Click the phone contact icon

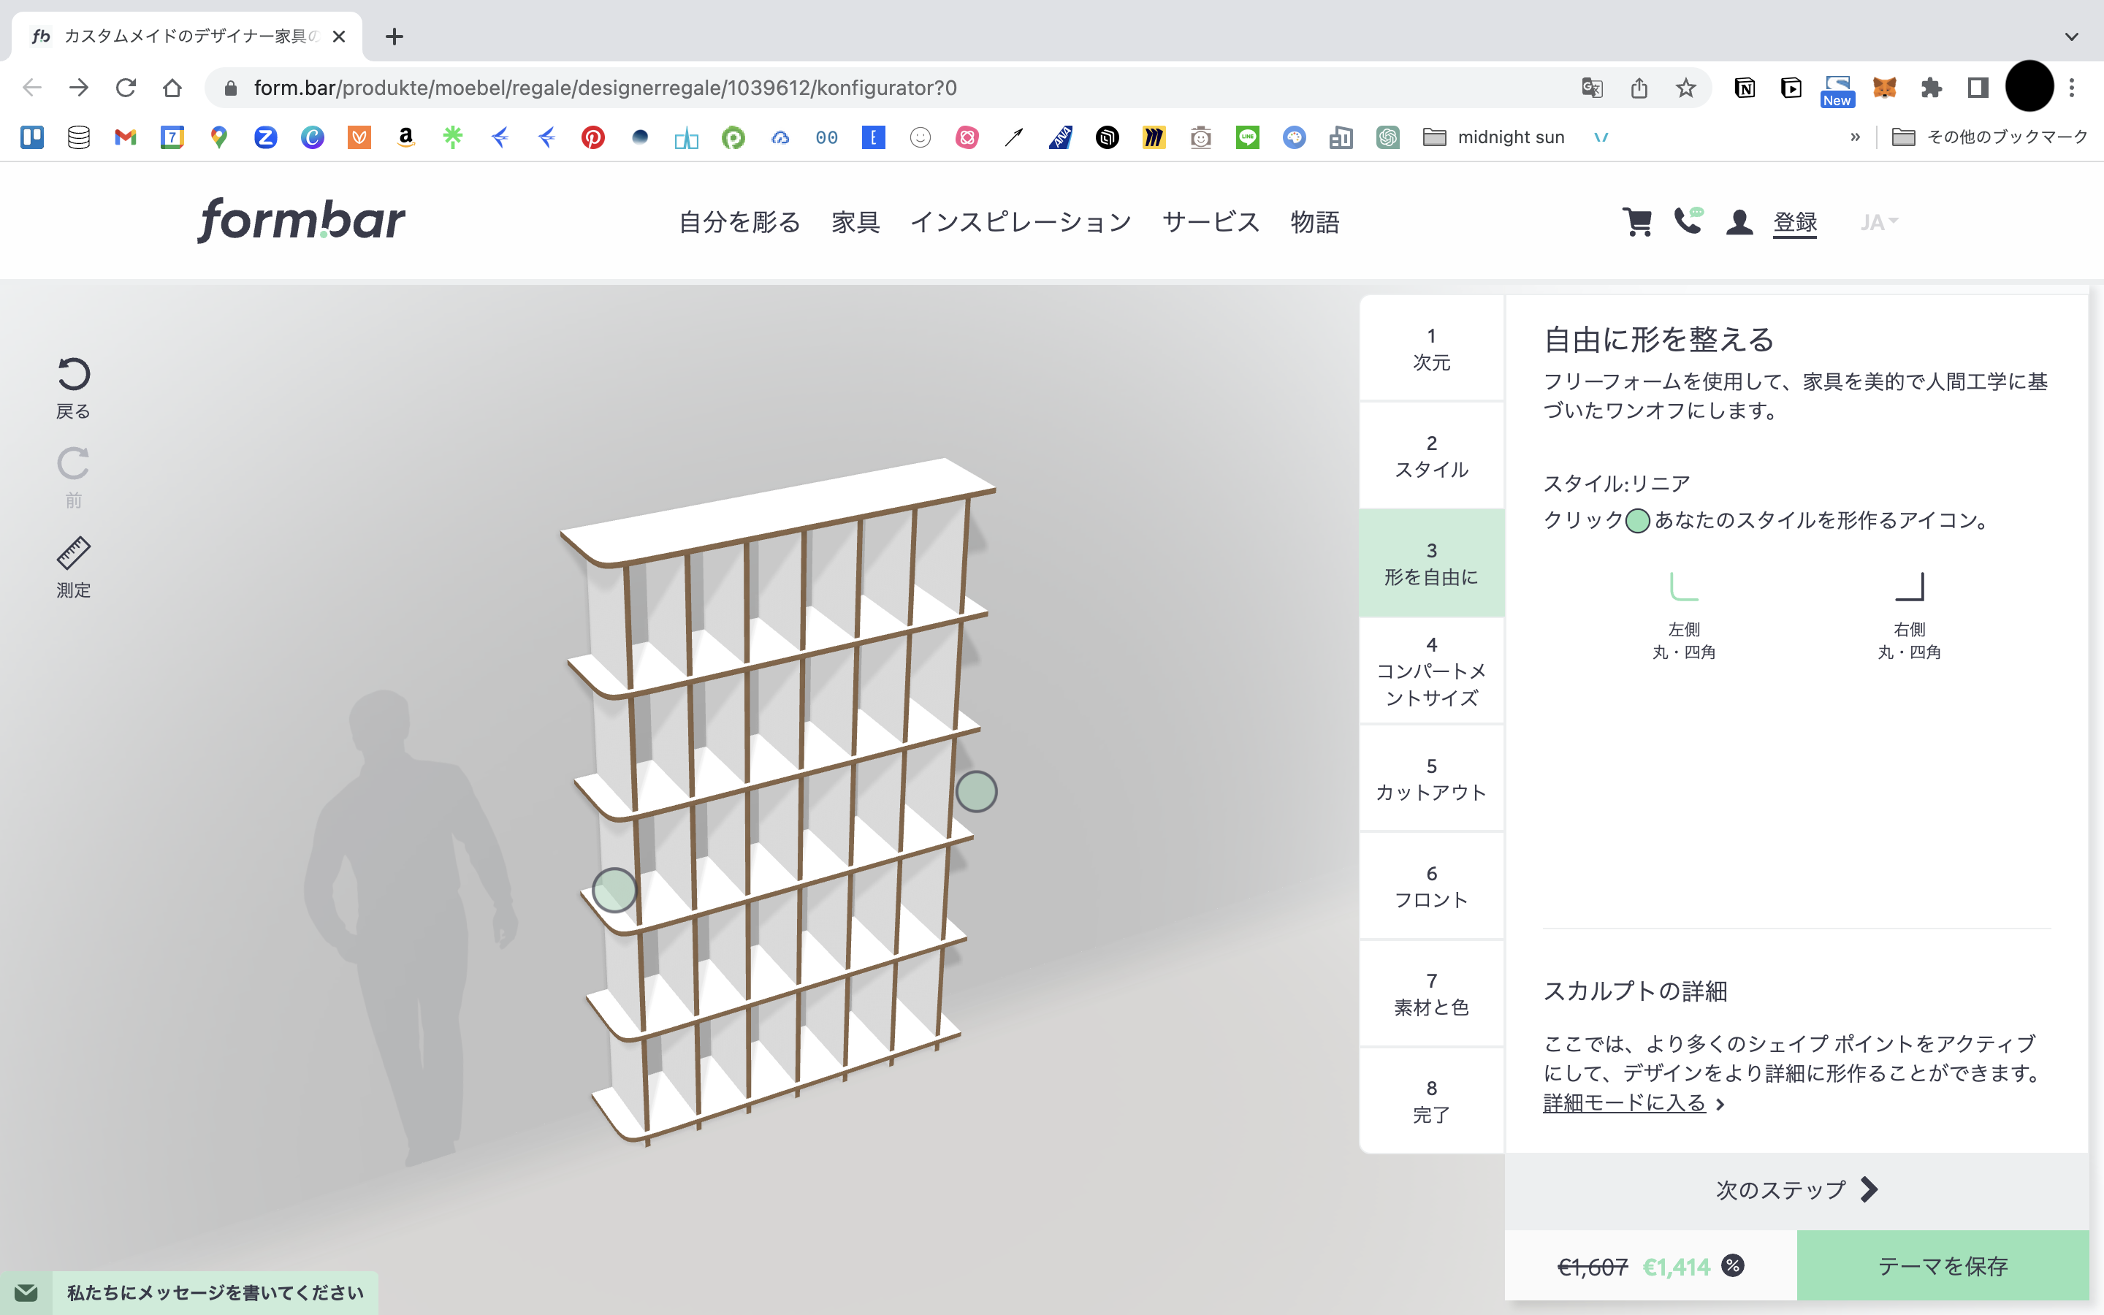click(x=1688, y=221)
